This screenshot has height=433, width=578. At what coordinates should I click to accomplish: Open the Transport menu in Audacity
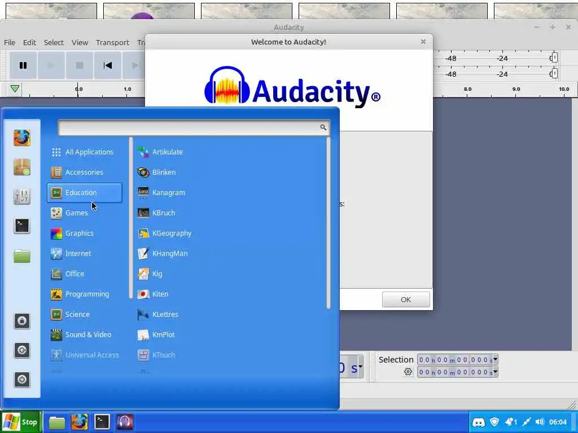tap(112, 42)
